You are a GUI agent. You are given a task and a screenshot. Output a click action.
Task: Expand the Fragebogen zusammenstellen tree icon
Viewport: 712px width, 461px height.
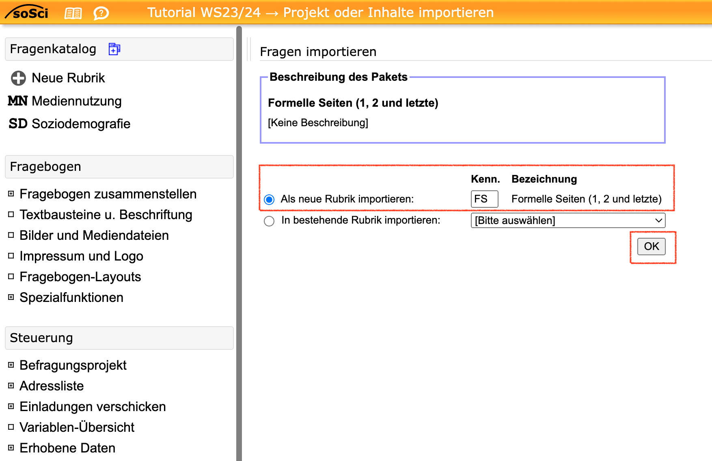11,194
